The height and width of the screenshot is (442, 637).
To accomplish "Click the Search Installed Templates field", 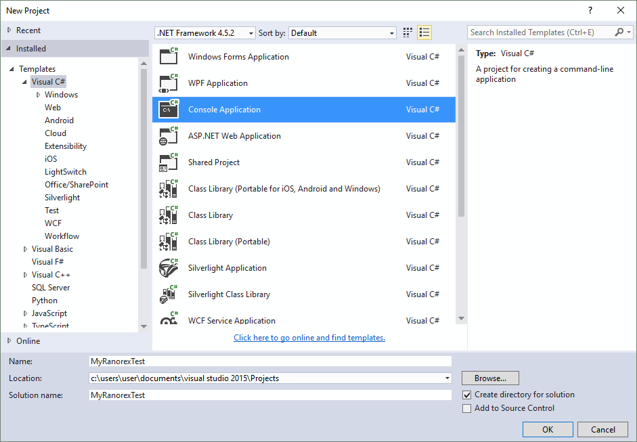I will (541, 32).
